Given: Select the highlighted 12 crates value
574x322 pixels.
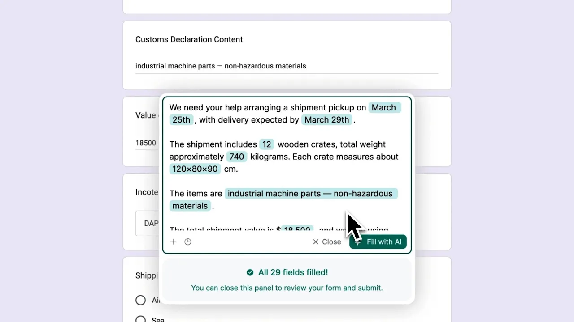Looking at the screenshot, I should [267, 144].
